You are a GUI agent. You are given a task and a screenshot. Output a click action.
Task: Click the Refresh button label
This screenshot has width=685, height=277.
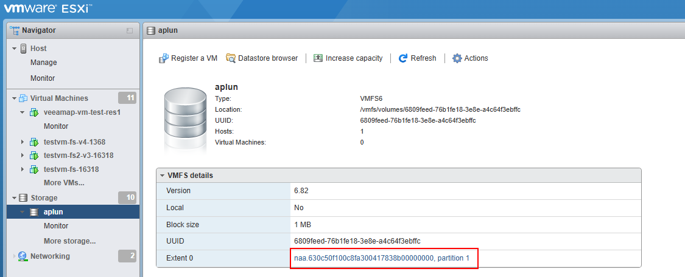point(423,58)
